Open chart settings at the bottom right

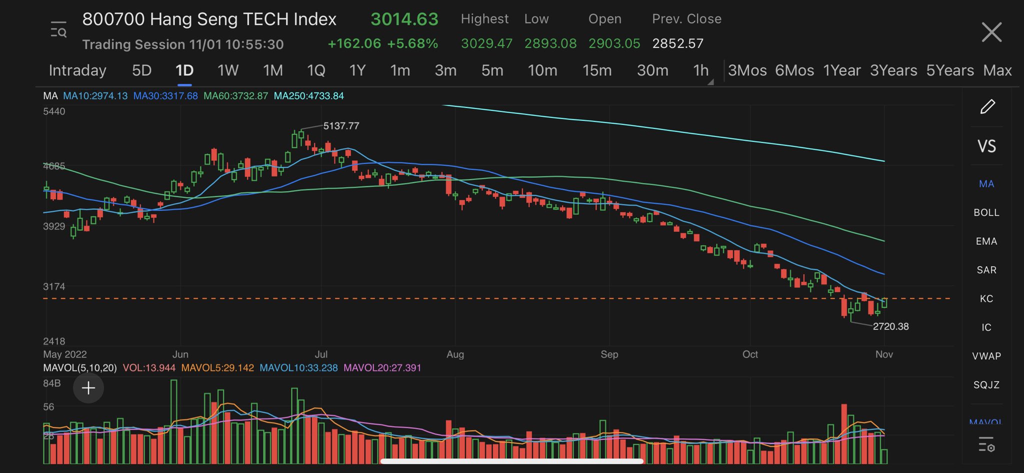tap(985, 444)
